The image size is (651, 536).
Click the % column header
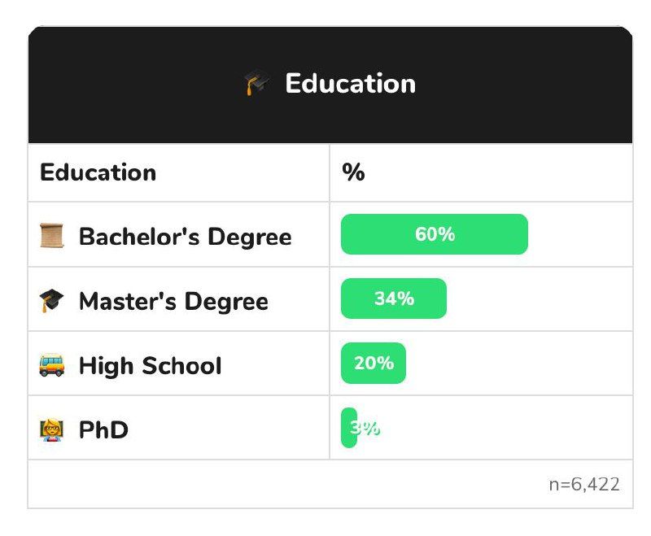(x=353, y=172)
